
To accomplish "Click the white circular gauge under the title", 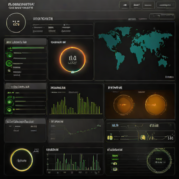I will point(16,23).
